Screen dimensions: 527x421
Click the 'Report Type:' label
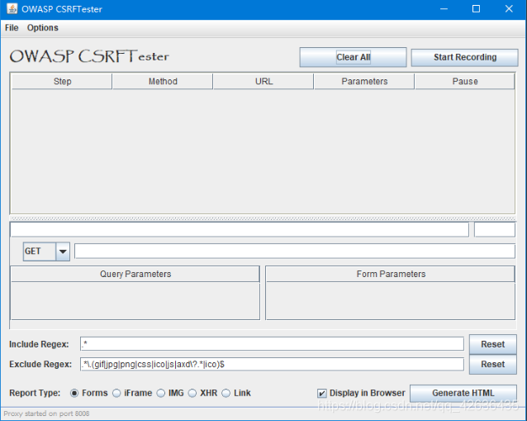coord(35,393)
